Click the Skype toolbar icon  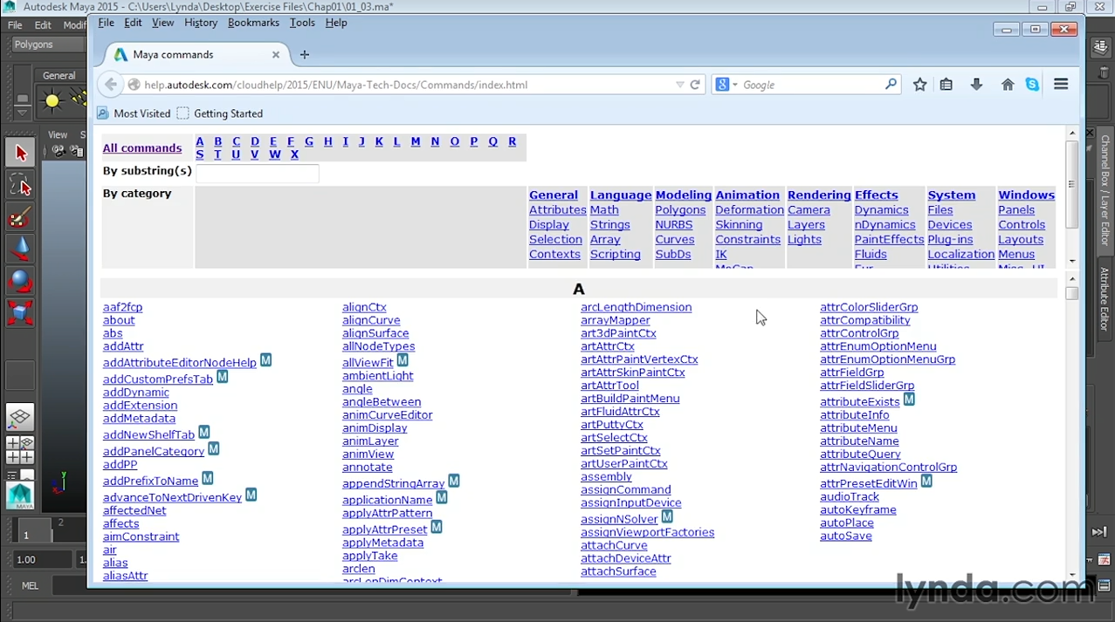[x=1033, y=85]
